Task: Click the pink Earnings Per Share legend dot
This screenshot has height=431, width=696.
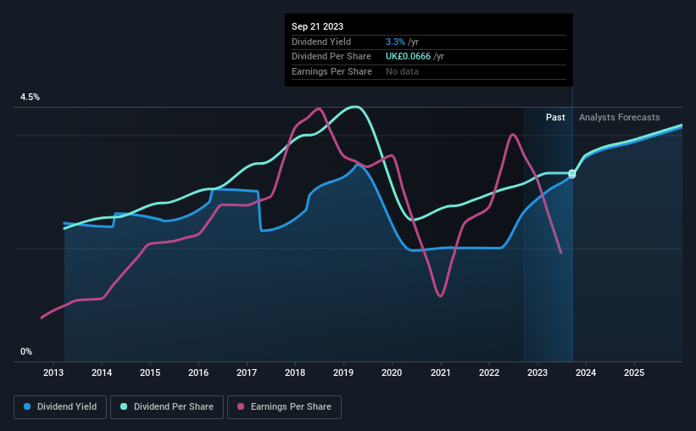Action: 241,406
